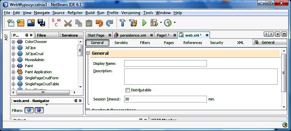This screenshot has width=291, height=131.
Task: Click the Cut scissors icon
Action: click(68, 23)
